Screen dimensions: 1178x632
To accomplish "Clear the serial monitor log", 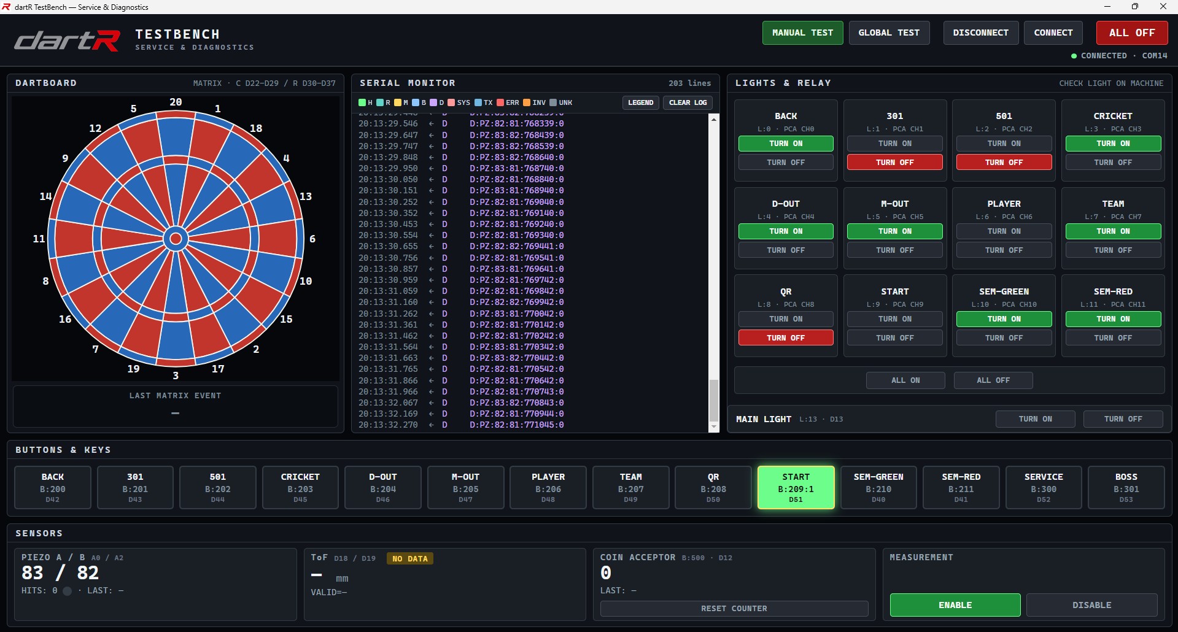I will pos(688,102).
